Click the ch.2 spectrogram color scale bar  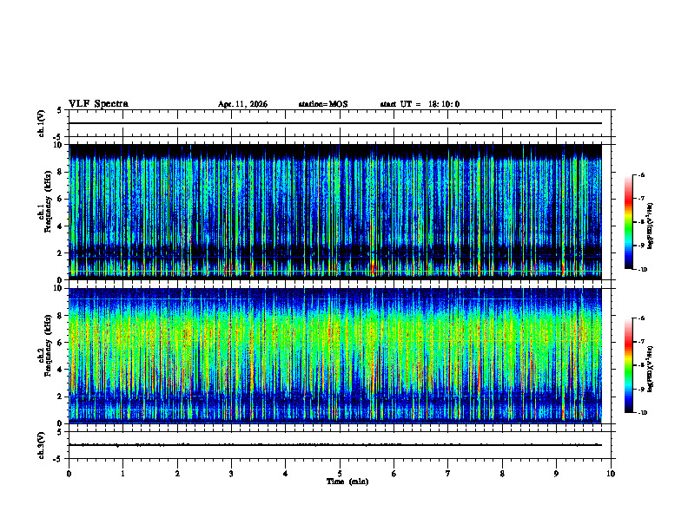(x=628, y=365)
